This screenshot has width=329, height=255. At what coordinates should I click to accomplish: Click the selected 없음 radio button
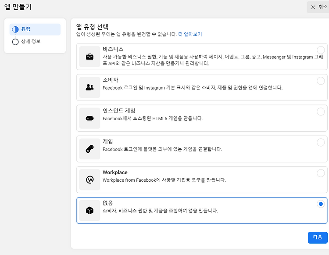click(321, 204)
